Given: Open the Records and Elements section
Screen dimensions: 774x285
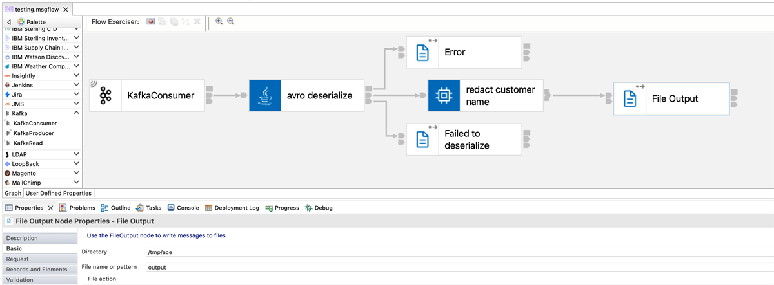Looking at the screenshot, I should click(x=37, y=269).
